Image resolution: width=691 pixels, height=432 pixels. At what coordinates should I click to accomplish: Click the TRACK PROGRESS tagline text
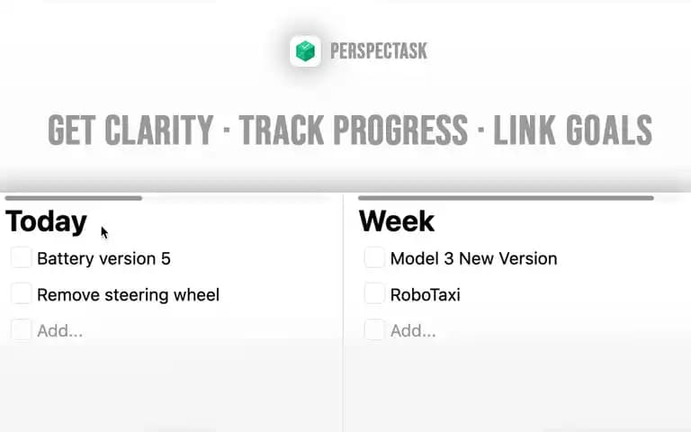click(x=353, y=130)
